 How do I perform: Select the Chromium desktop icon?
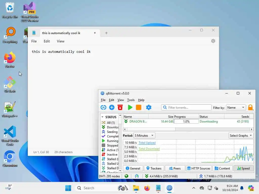pyautogui.click(x=10, y=159)
